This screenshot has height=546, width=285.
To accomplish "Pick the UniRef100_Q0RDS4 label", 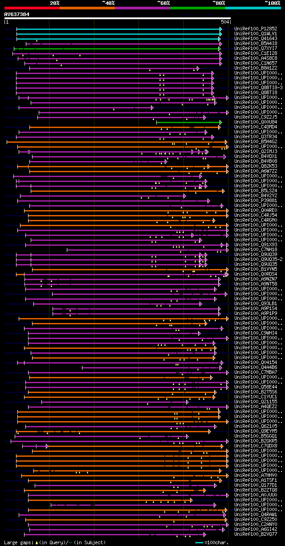I will pos(256,274).
